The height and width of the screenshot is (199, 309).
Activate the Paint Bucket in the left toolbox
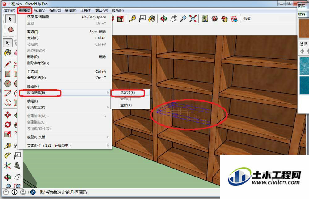coord(8,52)
